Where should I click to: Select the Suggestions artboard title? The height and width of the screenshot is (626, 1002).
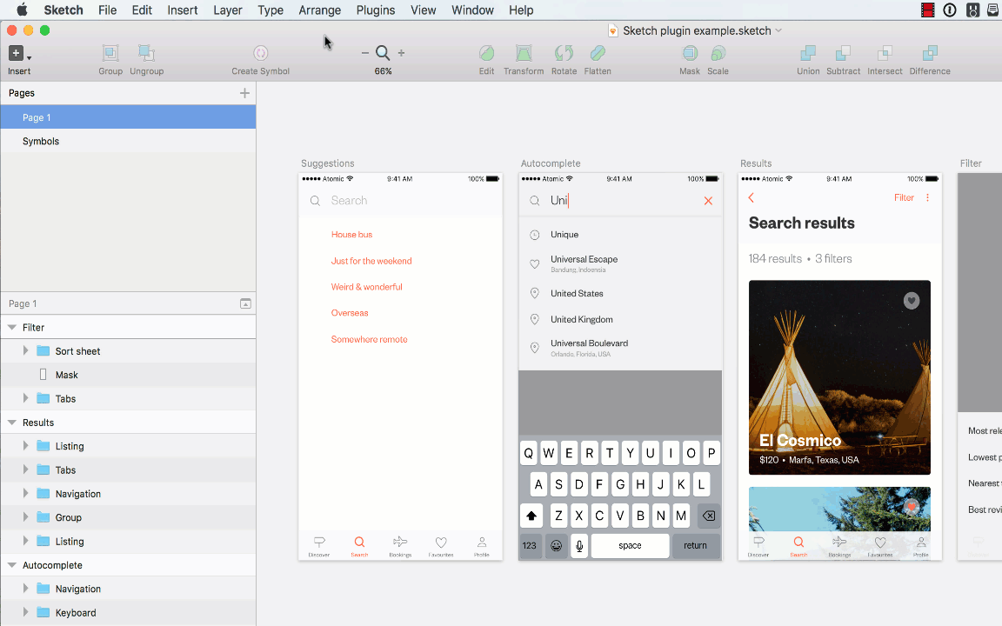click(x=327, y=163)
